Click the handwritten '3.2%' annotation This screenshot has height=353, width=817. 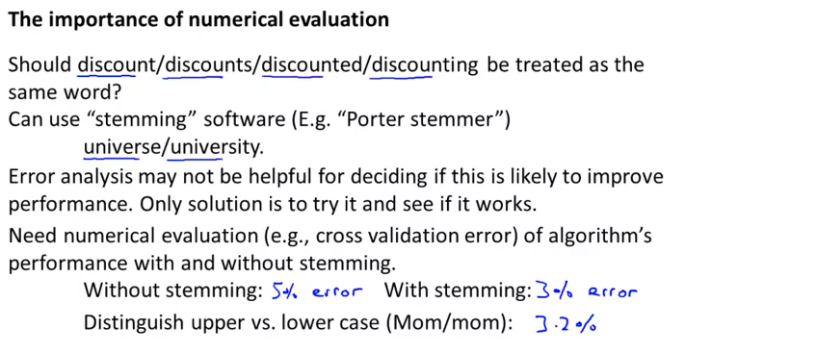point(566,324)
